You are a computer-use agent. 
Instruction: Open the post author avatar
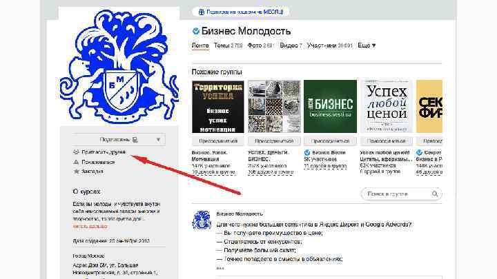[x=202, y=220]
